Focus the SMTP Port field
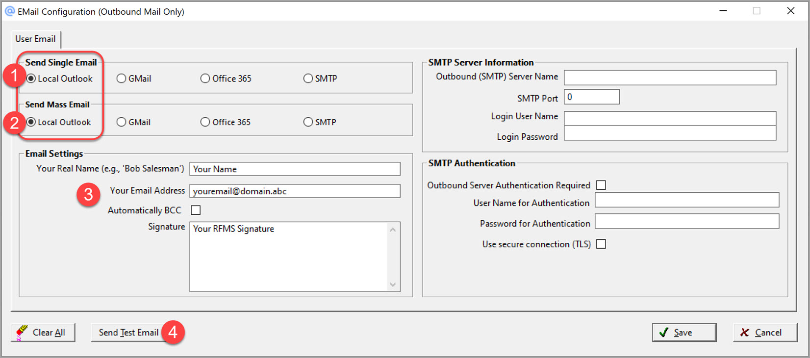This screenshot has height=358, width=810. pyautogui.click(x=591, y=97)
